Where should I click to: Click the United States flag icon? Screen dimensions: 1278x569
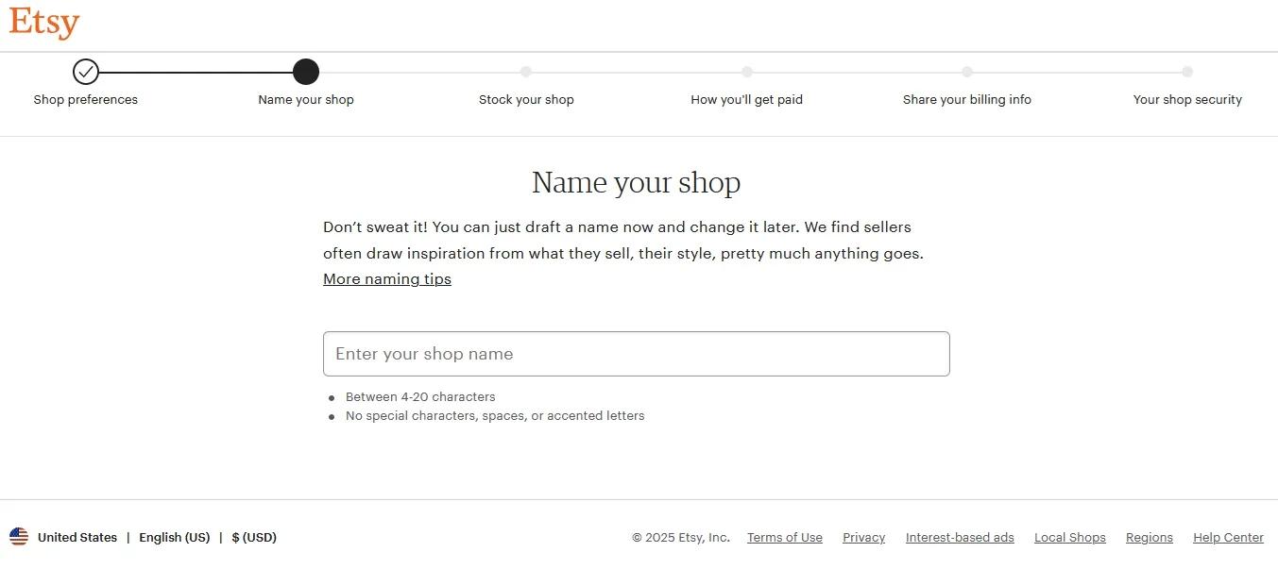pos(19,537)
